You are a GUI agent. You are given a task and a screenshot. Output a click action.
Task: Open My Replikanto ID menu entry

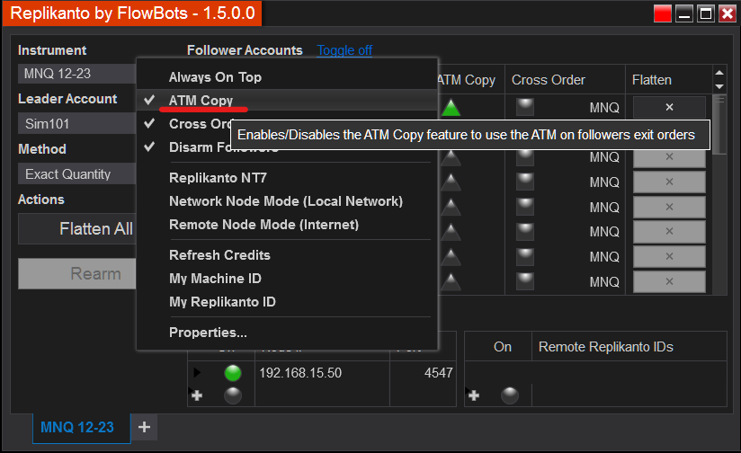(287, 302)
